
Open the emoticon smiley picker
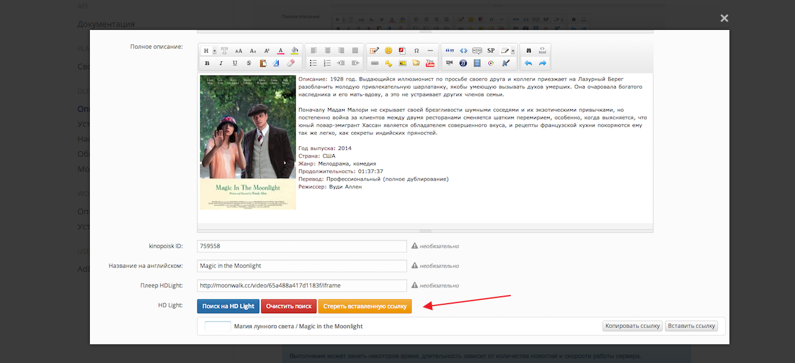coord(388,51)
